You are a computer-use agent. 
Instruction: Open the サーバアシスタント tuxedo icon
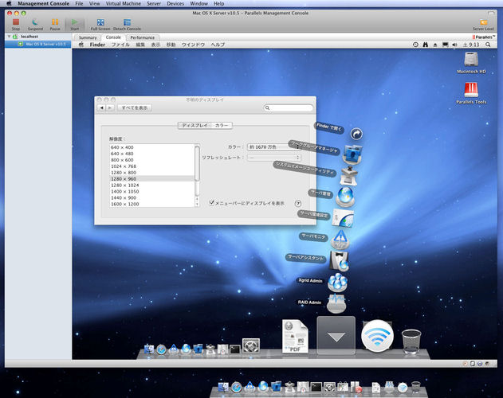tap(340, 261)
